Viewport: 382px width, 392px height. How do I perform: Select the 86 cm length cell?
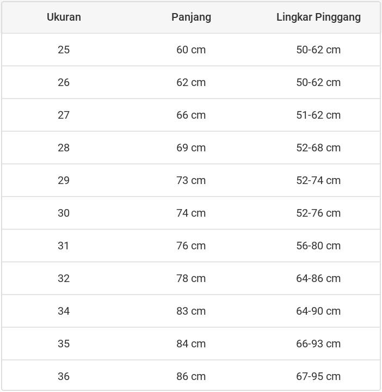pyautogui.click(x=191, y=376)
